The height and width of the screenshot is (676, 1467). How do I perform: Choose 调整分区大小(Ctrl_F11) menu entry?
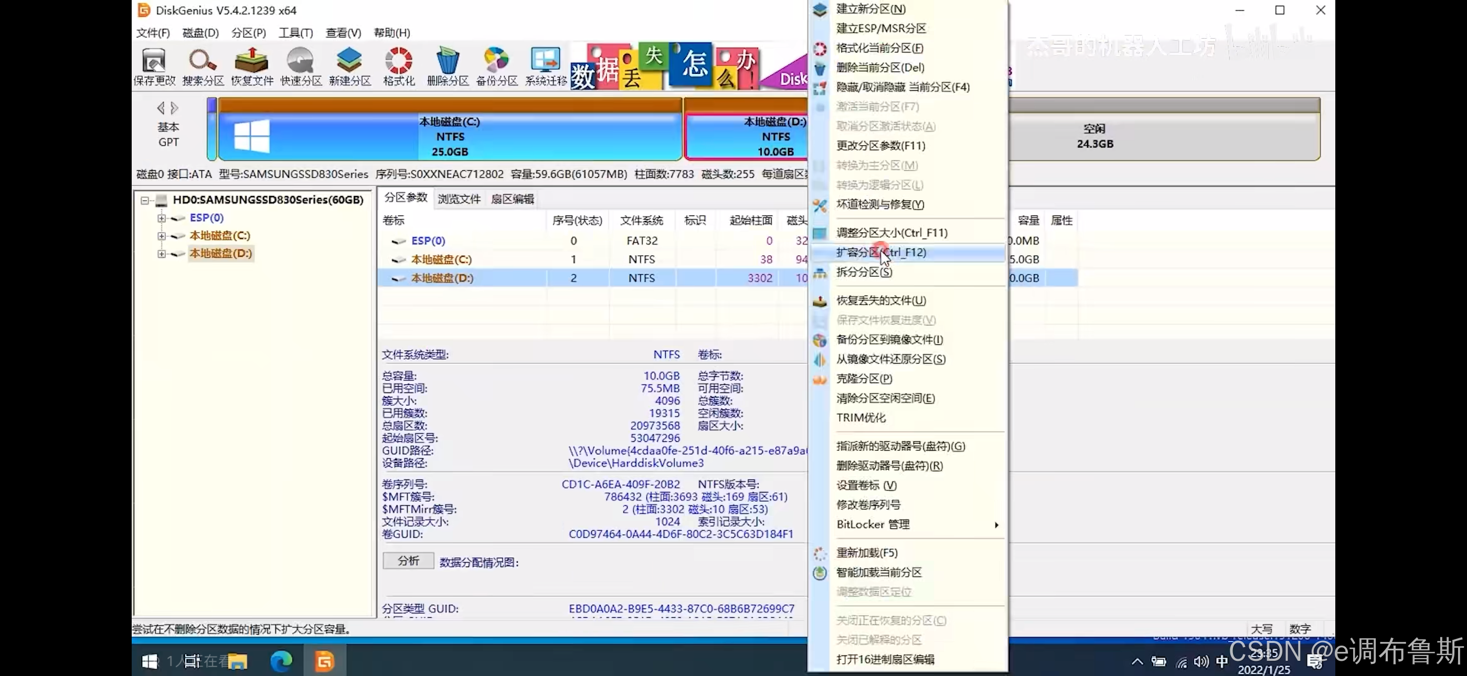click(x=908, y=232)
